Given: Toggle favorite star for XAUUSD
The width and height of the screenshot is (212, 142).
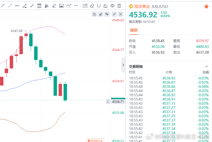Looking at the screenshot, I should pyautogui.click(x=206, y=6).
